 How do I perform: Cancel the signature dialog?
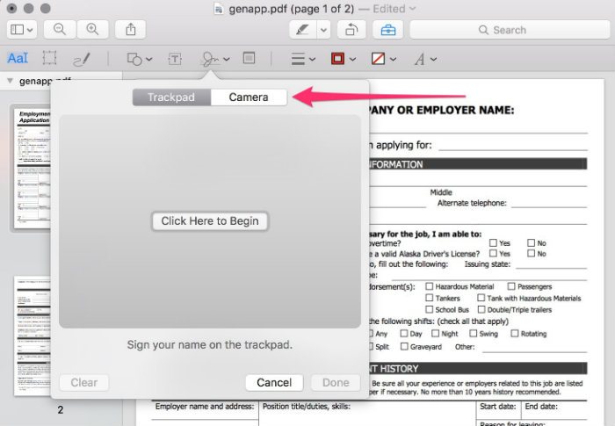pos(274,382)
